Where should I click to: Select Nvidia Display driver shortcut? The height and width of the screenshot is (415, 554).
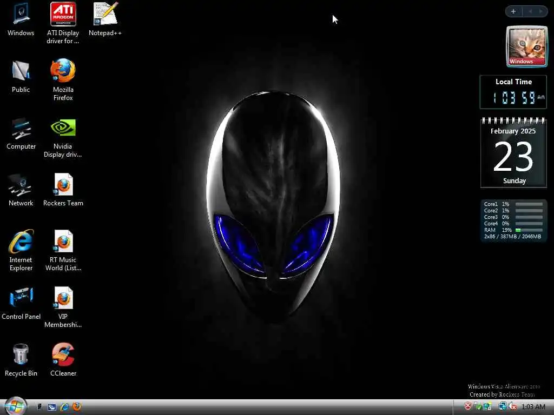pos(63,138)
